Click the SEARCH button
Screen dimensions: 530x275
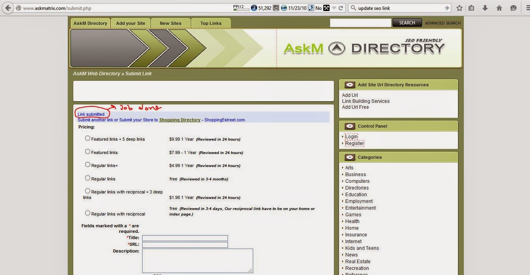click(x=407, y=23)
